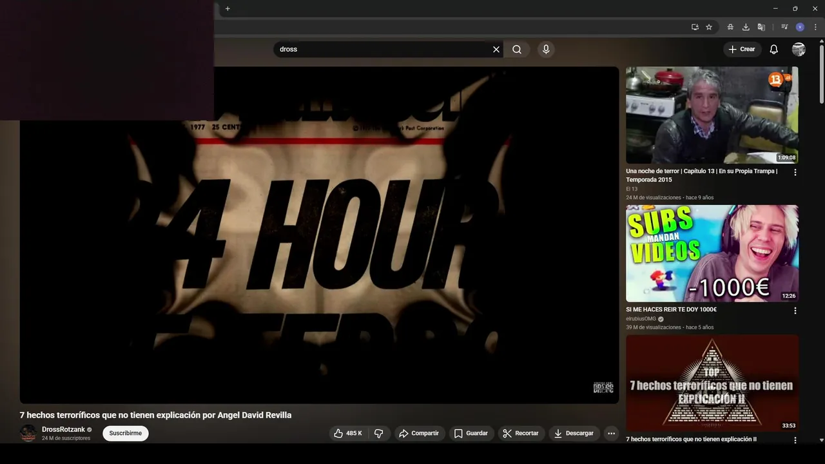Open options menu for "SI ME HACES REIR"
The image size is (825, 464).
(795, 311)
